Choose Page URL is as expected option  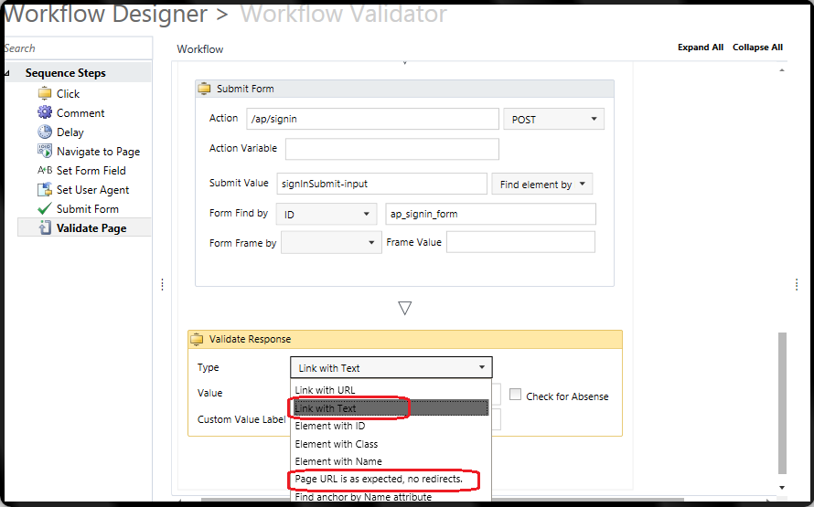(391, 479)
